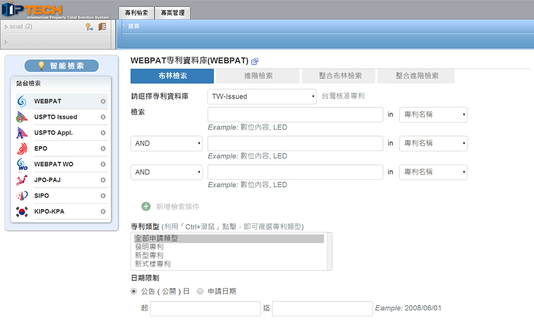This screenshot has height=320, width=534.
Task: Click the first search keyword input
Action: tap(295, 115)
